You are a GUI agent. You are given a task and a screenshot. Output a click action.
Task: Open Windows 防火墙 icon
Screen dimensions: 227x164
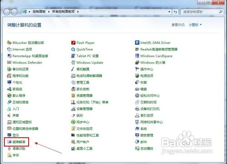click(x=137, y=62)
